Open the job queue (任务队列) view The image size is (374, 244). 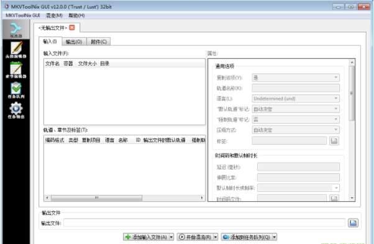click(16, 90)
